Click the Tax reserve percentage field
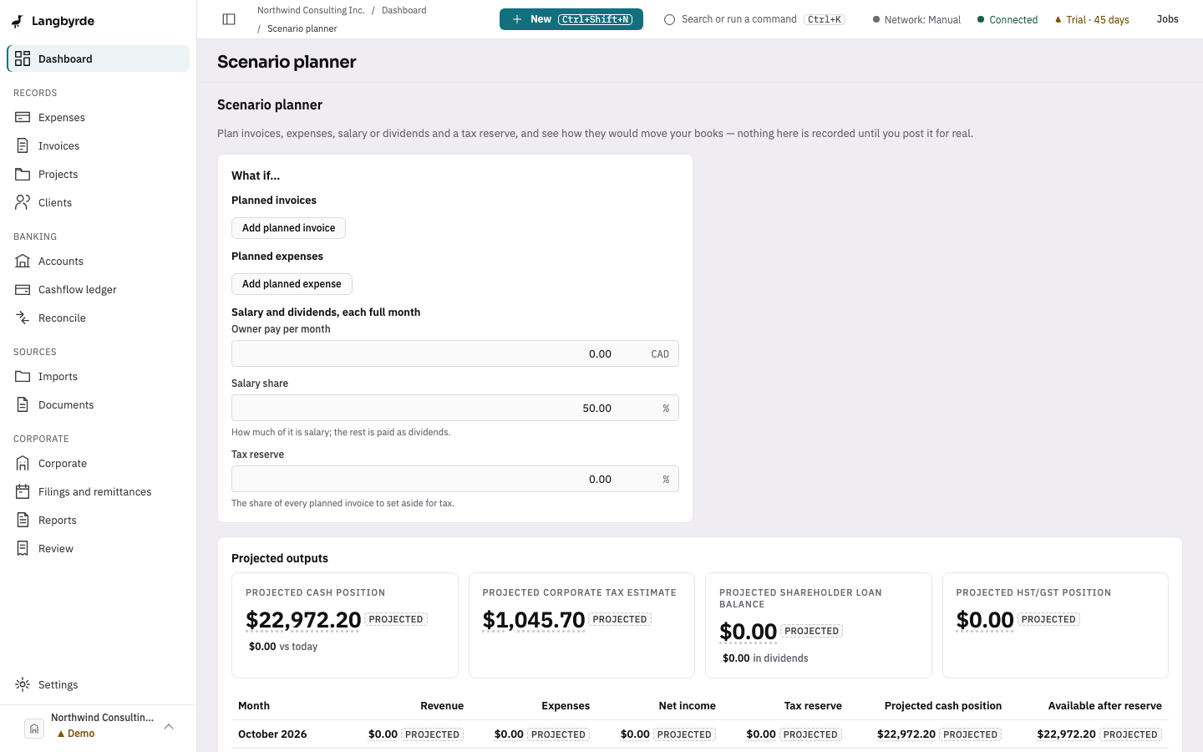 point(455,479)
